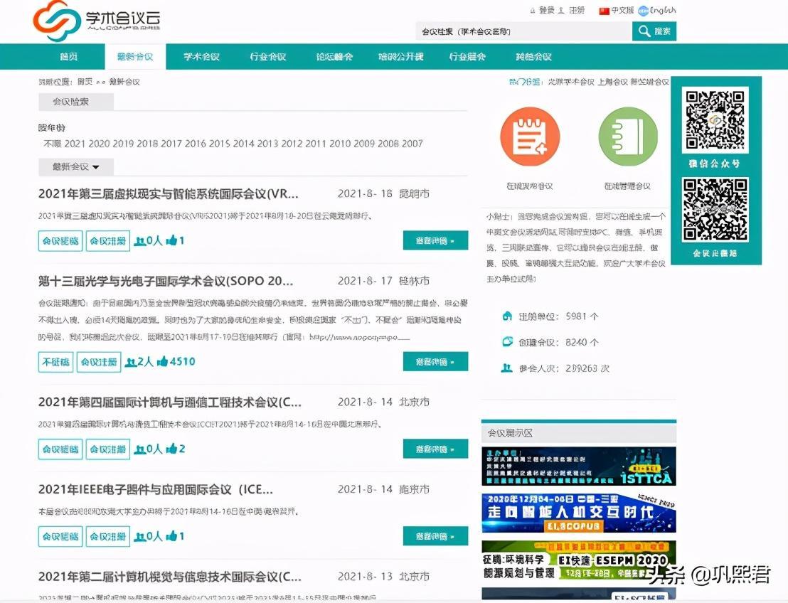Click the Chinese flag language icon
This screenshot has width=788, height=603.
click(x=605, y=11)
